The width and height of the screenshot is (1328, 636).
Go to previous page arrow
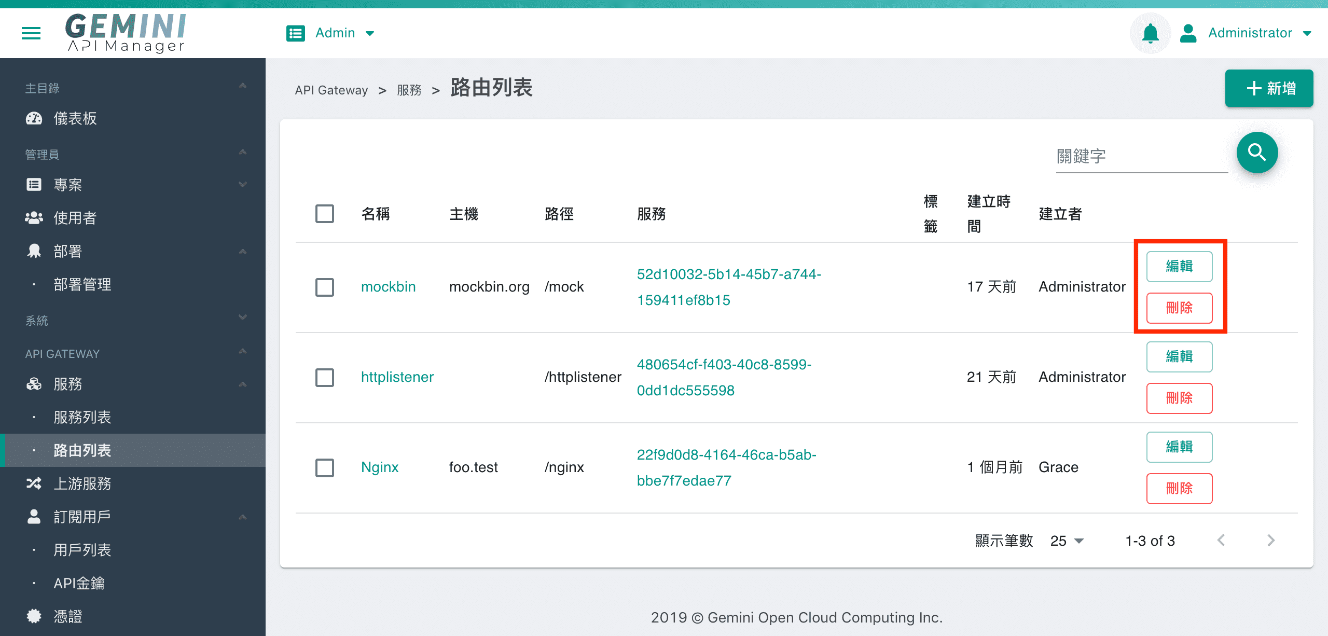click(x=1221, y=541)
